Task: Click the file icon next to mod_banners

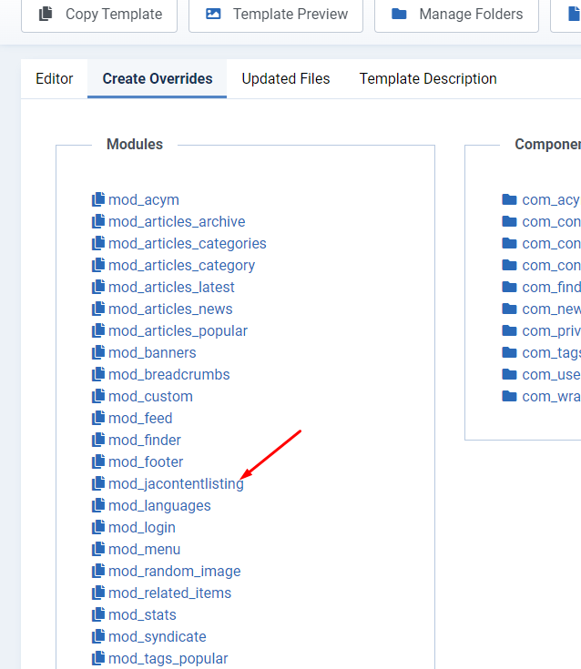Action: pyautogui.click(x=98, y=352)
